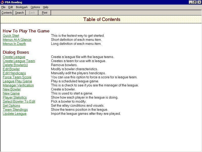Click the Search toolbar button
This screenshot has height=152, width=202.
click(19, 13)
